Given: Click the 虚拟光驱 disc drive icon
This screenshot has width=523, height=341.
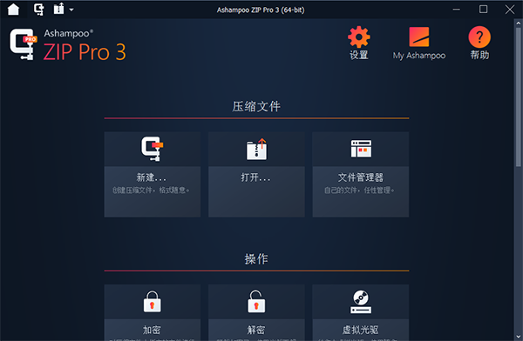Looking at the screenshot, I should (x=361, y=302).
